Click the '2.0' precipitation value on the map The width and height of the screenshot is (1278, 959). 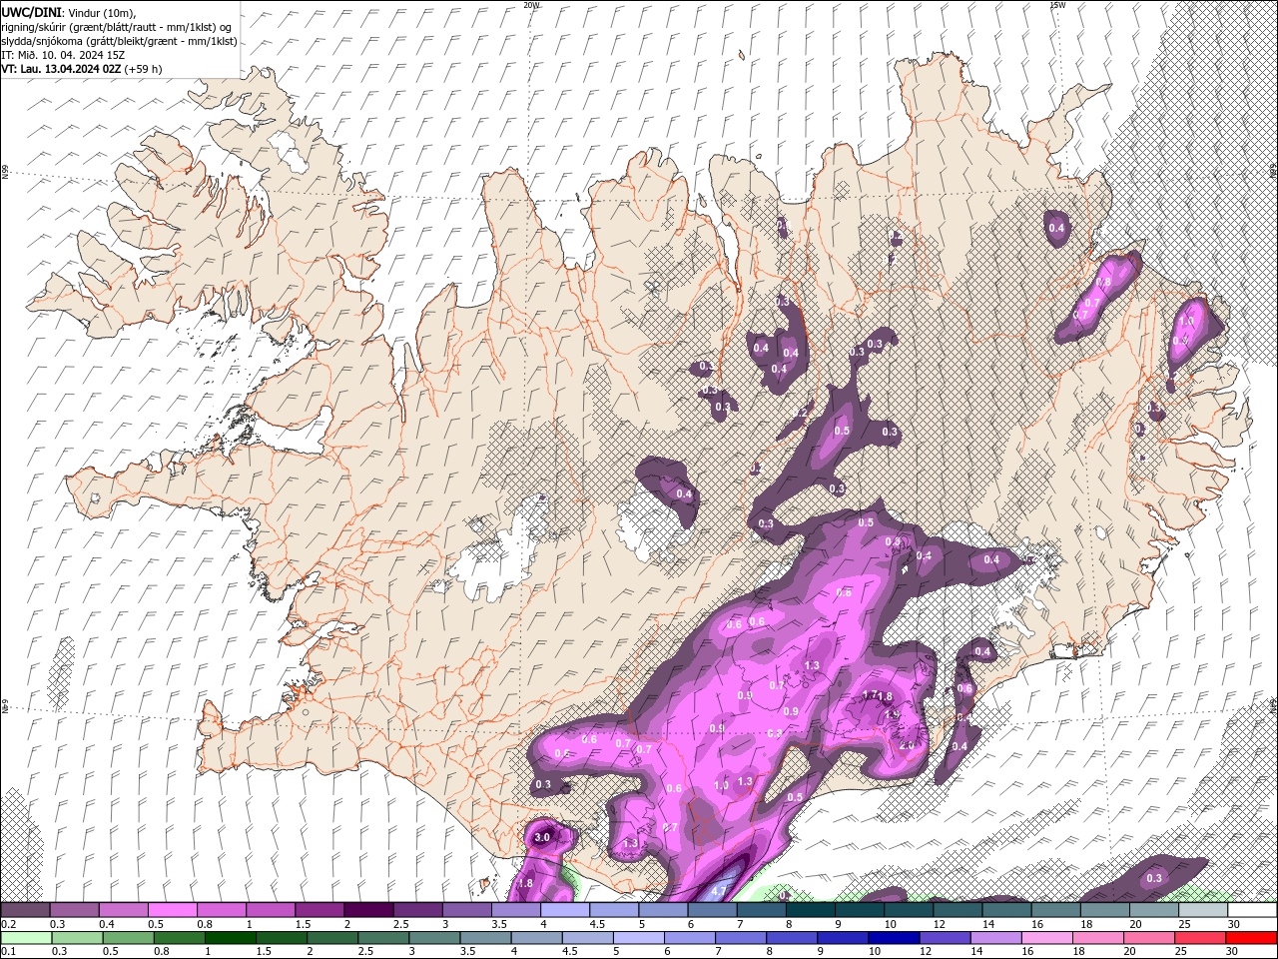tap(907, 745)
